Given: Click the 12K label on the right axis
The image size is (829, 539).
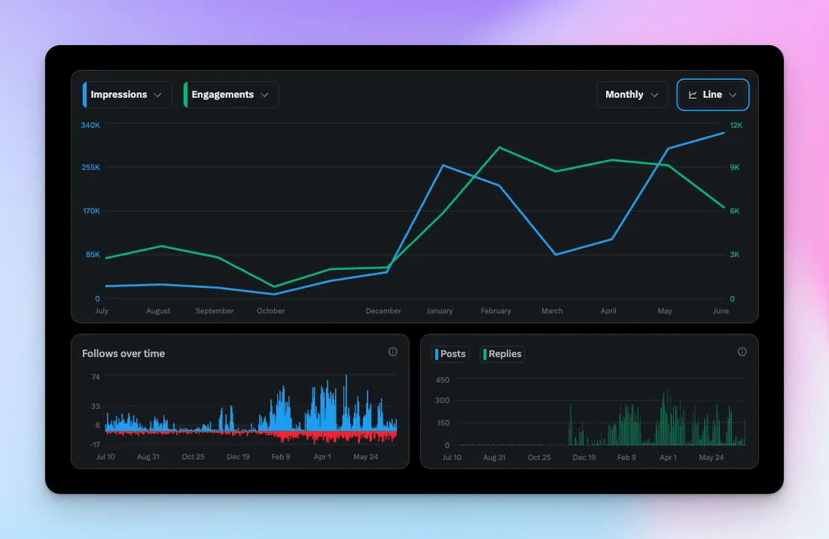Looking at the screenshot, I should click(735, 126).
